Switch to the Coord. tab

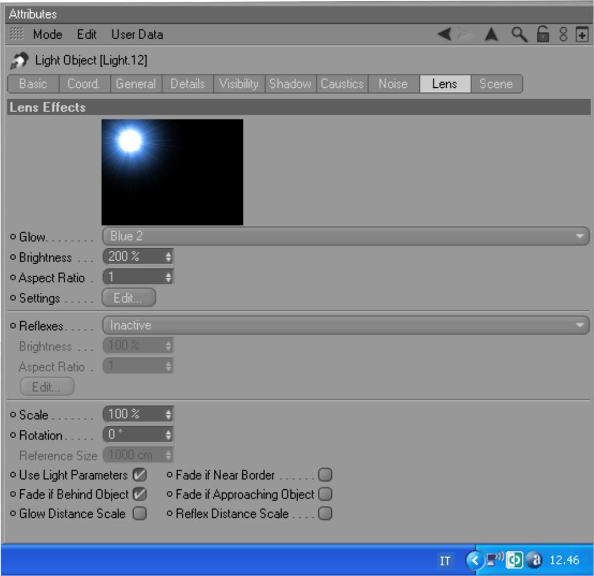(x=84, y=84)
